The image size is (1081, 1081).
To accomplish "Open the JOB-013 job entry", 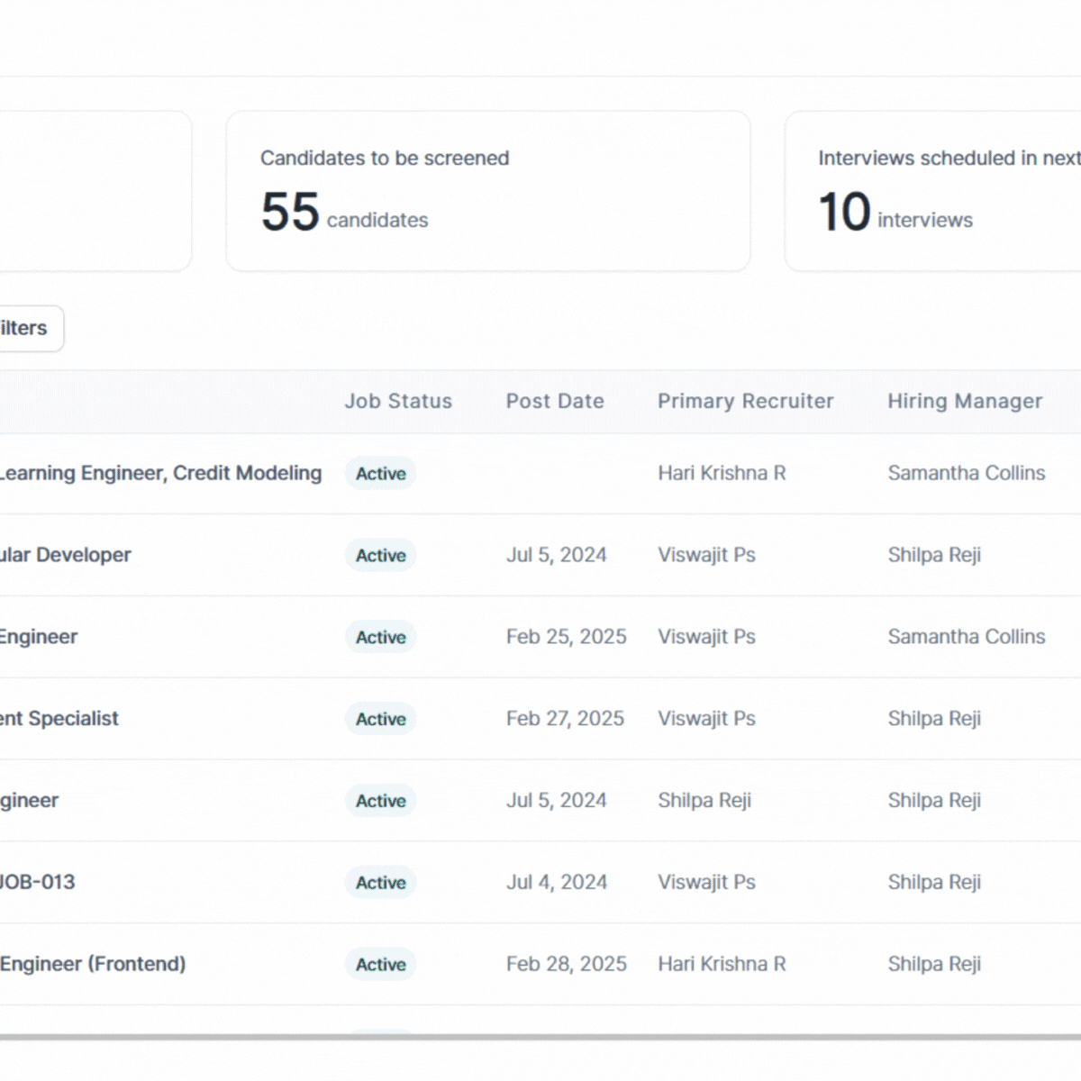I will tap(38, 882).
